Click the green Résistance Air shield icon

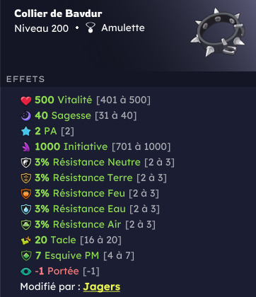26,225
